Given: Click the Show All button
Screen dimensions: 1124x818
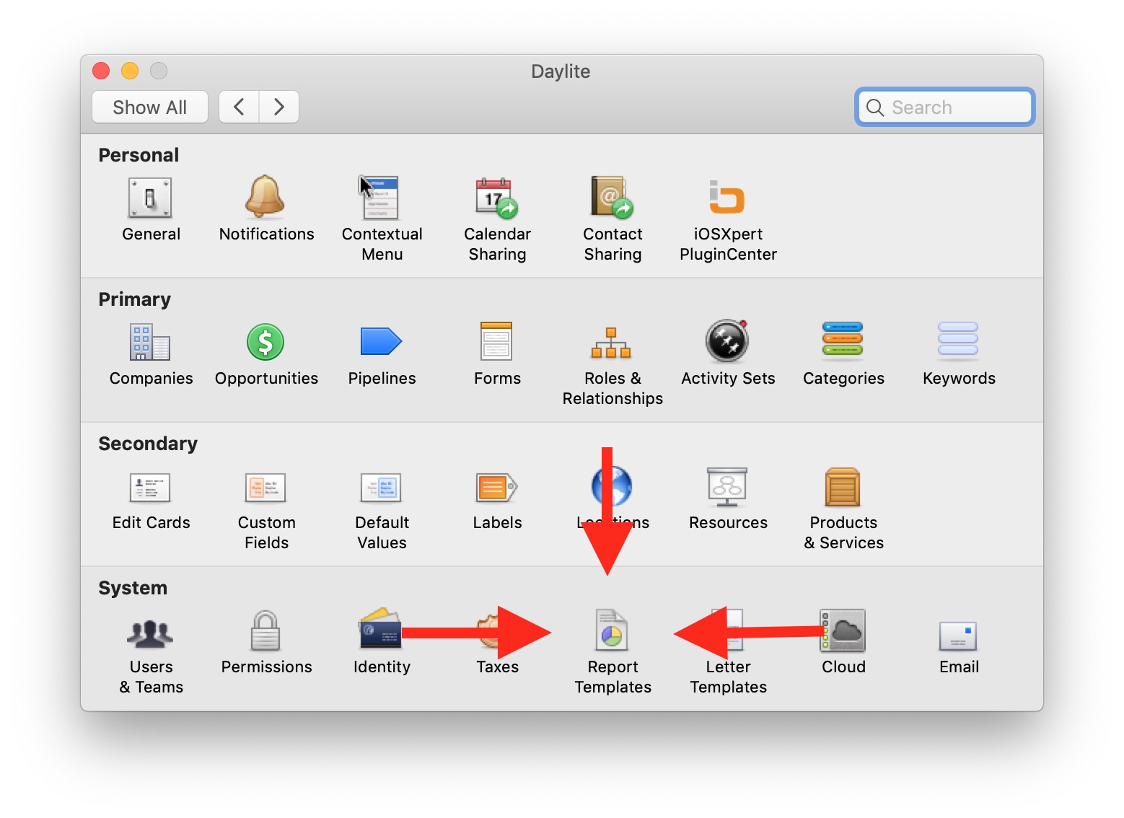Looking at the screenshot, I should point(150,107).
